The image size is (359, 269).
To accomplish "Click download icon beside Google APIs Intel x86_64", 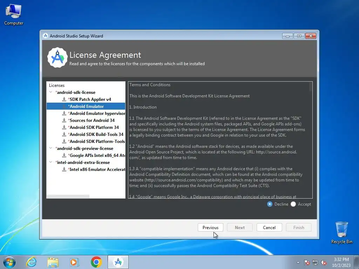I will [x=64, y=155].
